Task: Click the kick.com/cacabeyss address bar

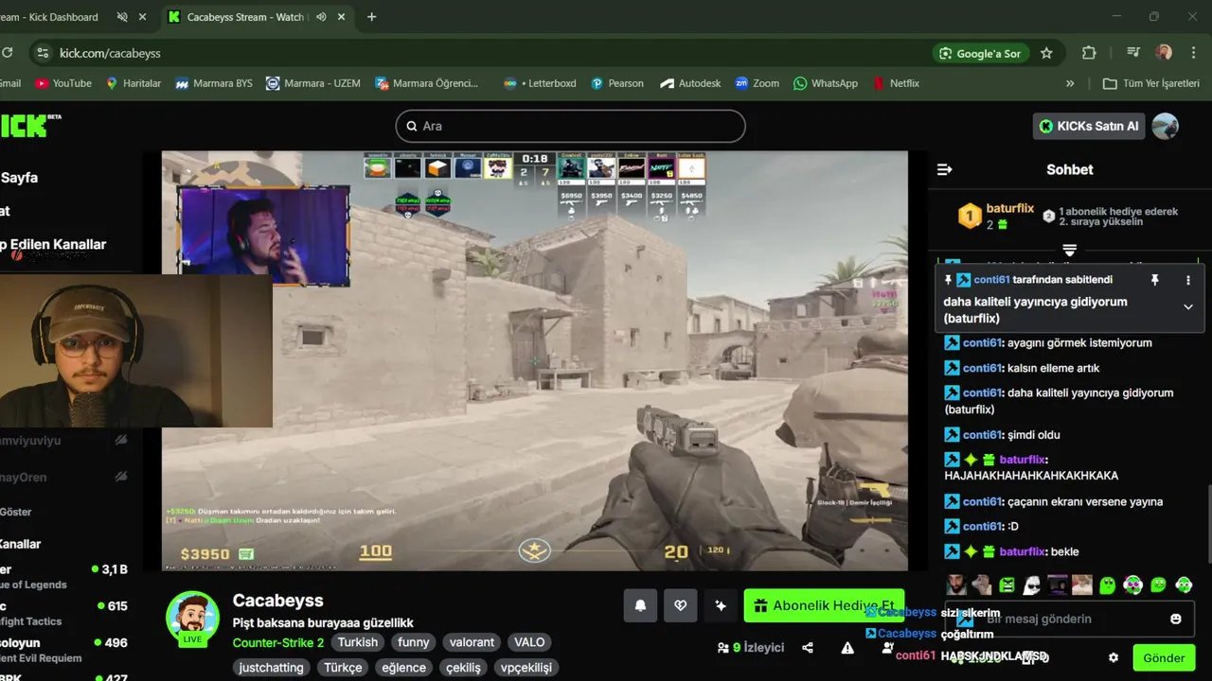Action: [110, 53]
